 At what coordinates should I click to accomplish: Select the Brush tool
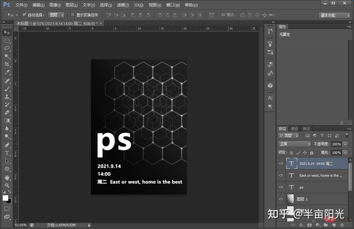click(x=7, y=89)
